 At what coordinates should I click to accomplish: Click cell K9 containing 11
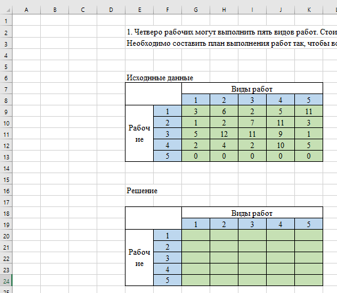309,111
